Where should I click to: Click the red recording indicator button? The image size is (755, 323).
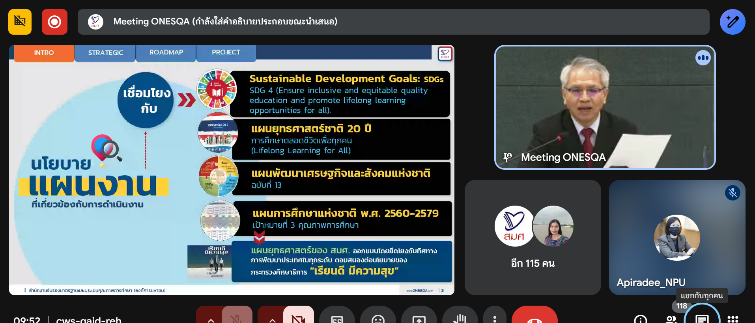tap(54, 22)
